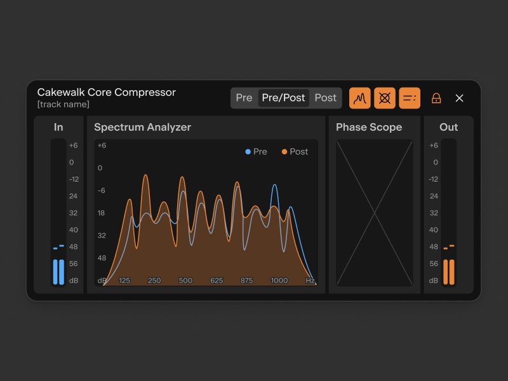Click the phase scope display area
This screenshot has width=508, height=381.
(x=374, y=213)
